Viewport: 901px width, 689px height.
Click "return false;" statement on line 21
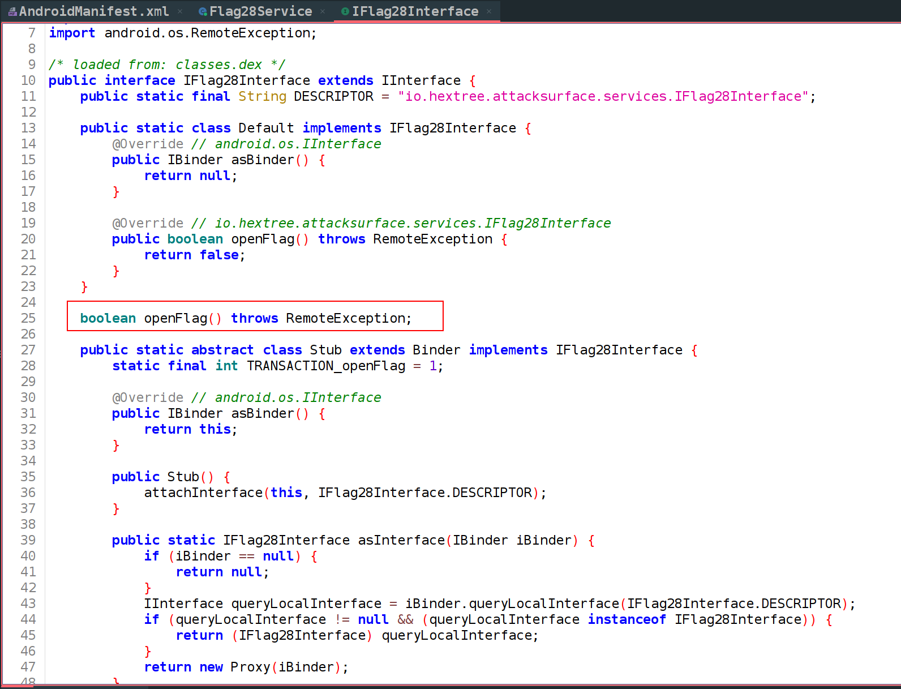pyautogui.click(x=195, y=255)
